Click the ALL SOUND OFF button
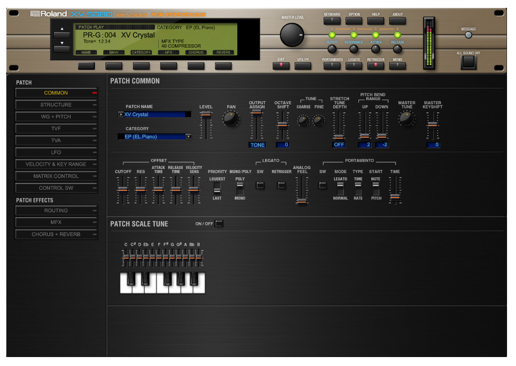Image resolution: width=516 pixels, height=366 pixels. click(468, 62)
